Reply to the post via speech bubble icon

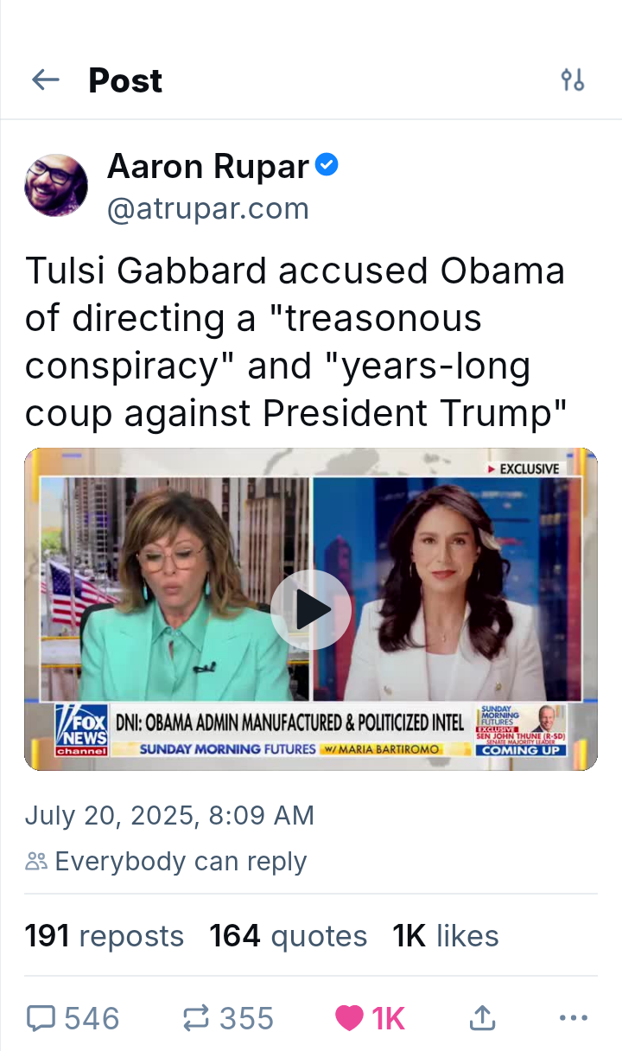click(41, 1018)
